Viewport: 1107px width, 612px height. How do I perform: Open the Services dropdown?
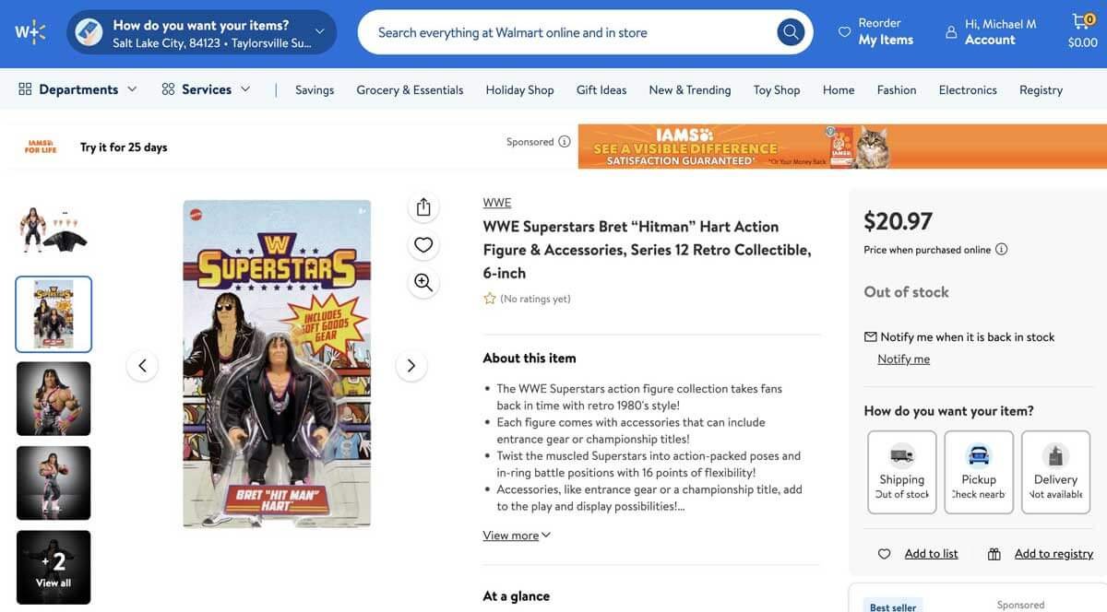(206, 88)
